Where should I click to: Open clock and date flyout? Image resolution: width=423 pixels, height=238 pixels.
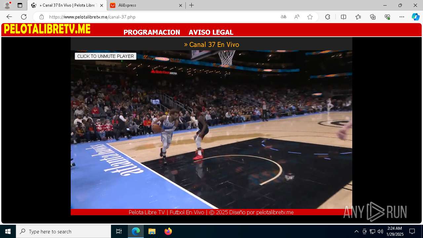pos(395,231)
